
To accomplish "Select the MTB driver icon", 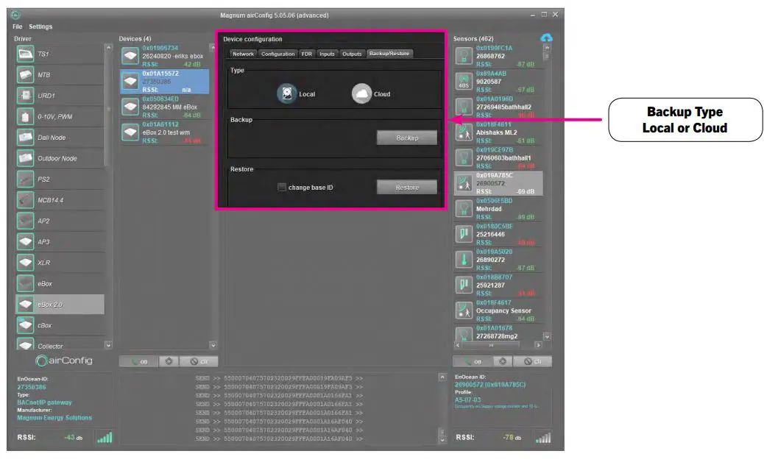I will pyautogui.click(x=25, y=74).
